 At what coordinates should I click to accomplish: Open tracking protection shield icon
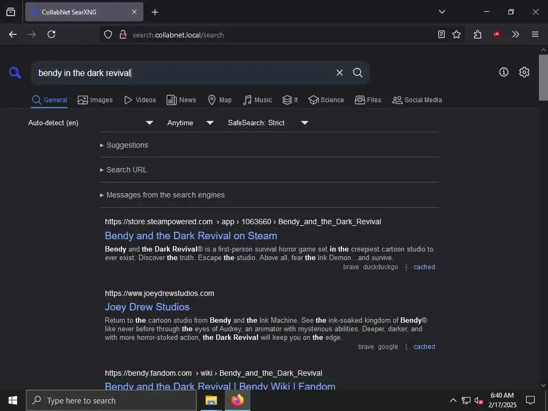[108, 35]
